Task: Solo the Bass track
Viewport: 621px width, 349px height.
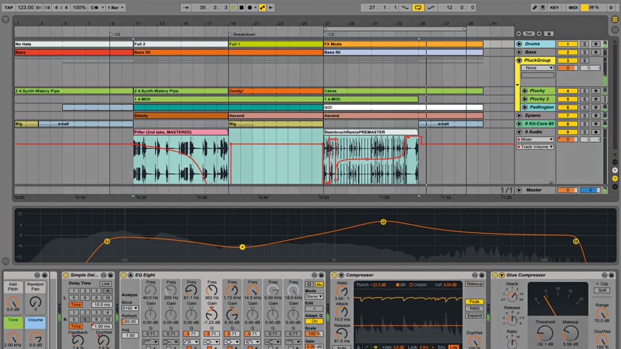Action: pyautogui.click(x=585, y=52)
